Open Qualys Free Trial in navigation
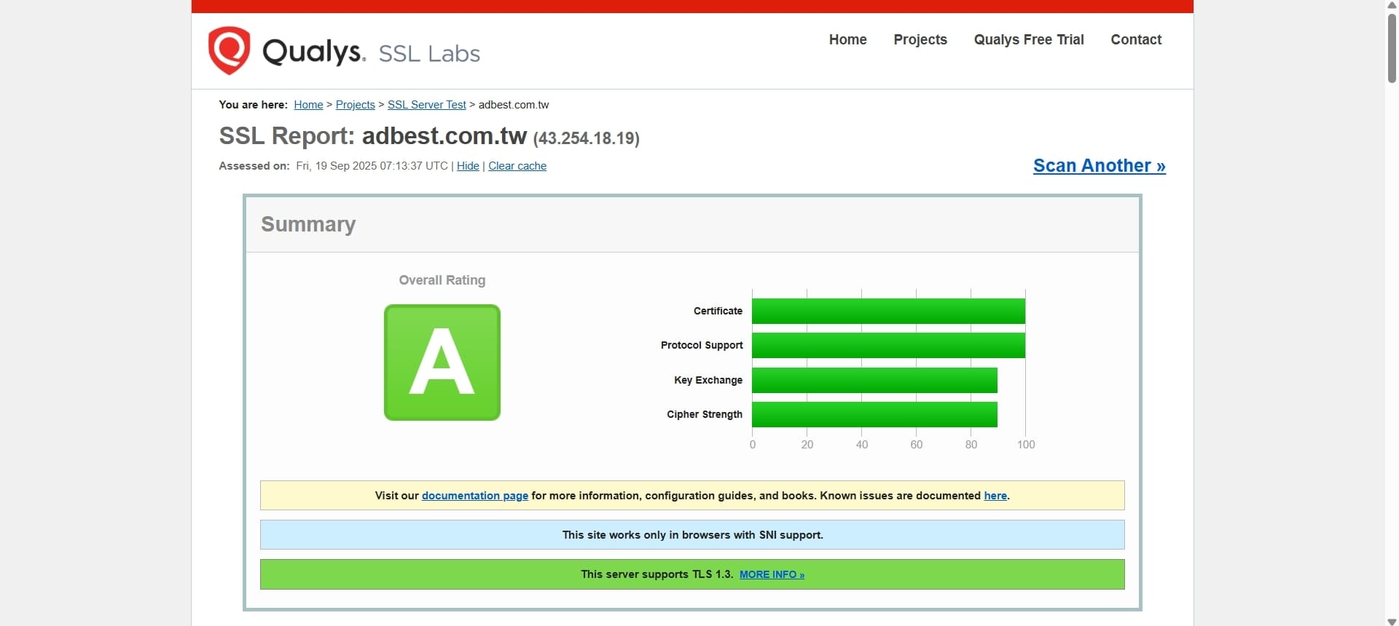1399x626 pixels. [1028, 40]
